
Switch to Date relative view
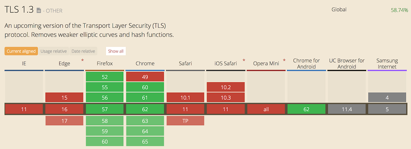83,51
